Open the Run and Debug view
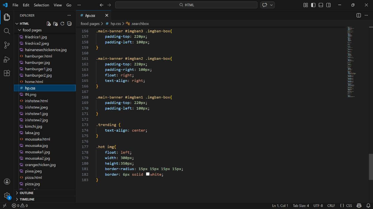Screen dimensions: 373x209 pyautogui.click(x=7, y=59)
